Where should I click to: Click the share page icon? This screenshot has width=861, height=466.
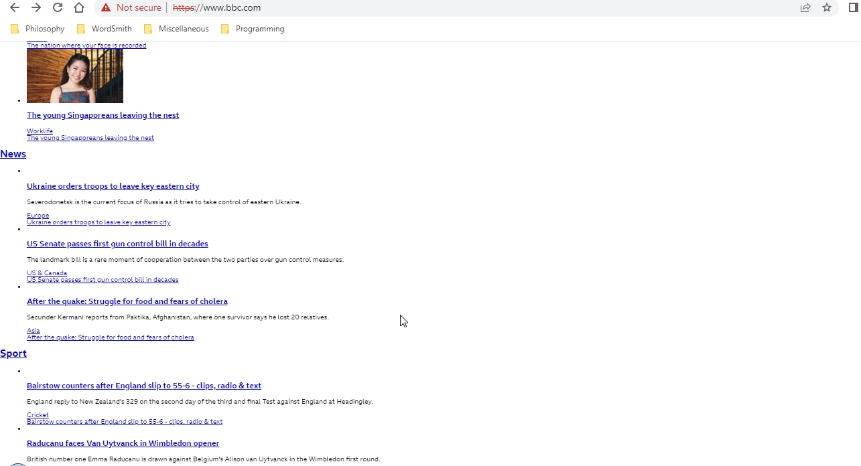click(805, 8)
